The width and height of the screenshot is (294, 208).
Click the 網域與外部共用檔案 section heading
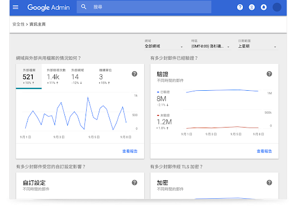coord(48,58)
